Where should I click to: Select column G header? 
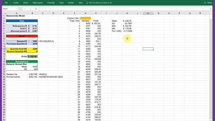(x=86, y=13)
